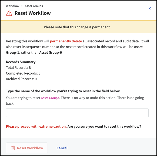The image size is (157, 156).
Task: Open the pink Asset Groups link
Action: coord(50,98)
